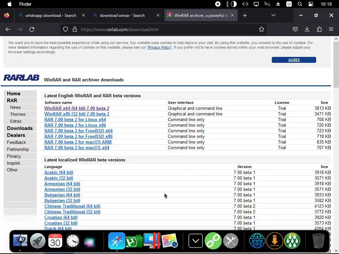Open Imprint in the sidebar

tap(13, 163)
